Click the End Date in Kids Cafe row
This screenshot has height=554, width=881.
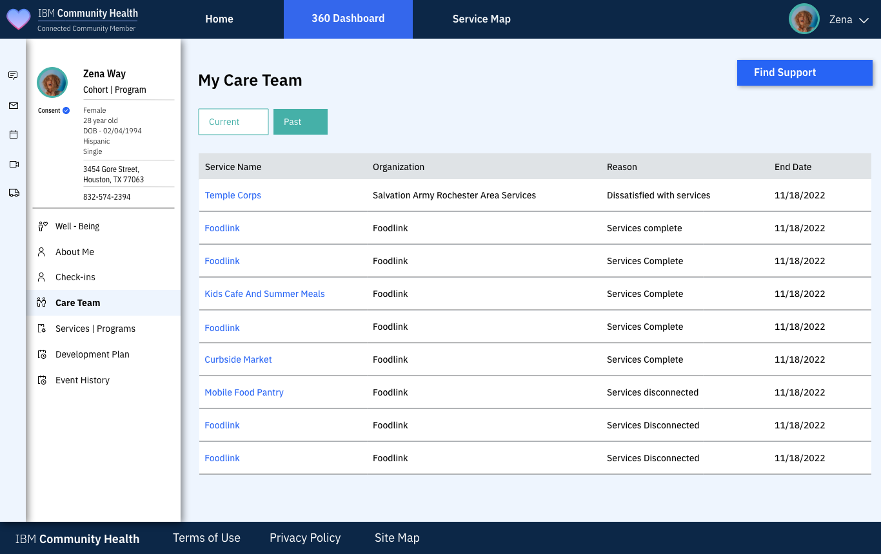click(x=800, y=294)
